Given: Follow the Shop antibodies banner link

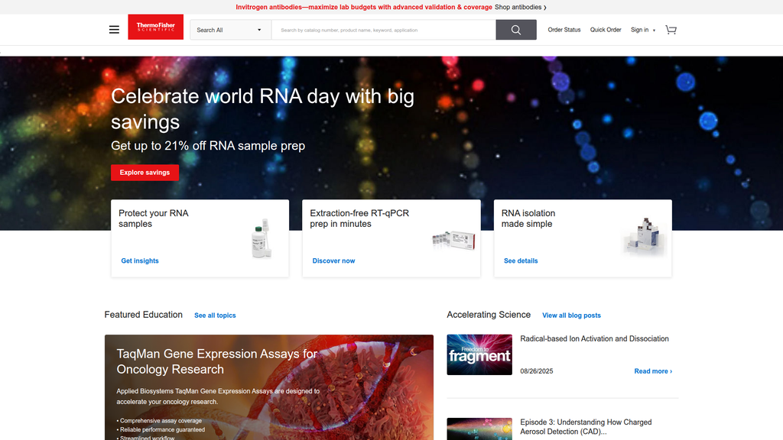Looking at the screenshot, I should click(x=520, y=7).
